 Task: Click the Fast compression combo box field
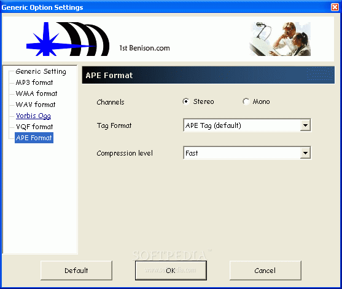(247, 153)
